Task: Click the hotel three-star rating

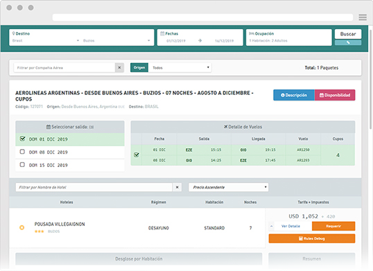Action: [40, 231]
